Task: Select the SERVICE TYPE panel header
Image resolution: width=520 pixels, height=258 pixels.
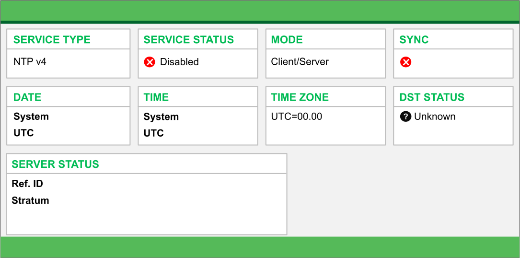Action: tap(52, 40)
